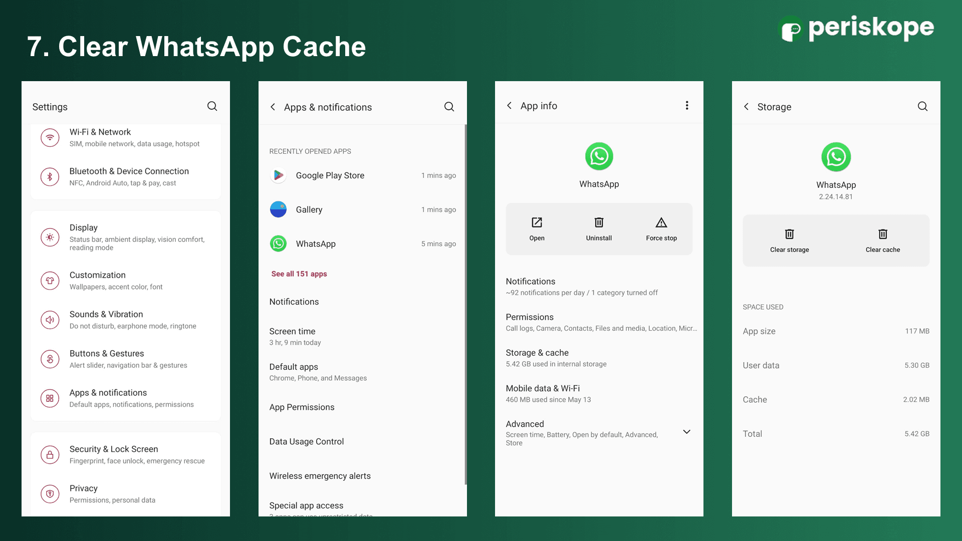Tap the back arrow on App info
This screenshot has height=541, width=962.
tap(509, 105)
